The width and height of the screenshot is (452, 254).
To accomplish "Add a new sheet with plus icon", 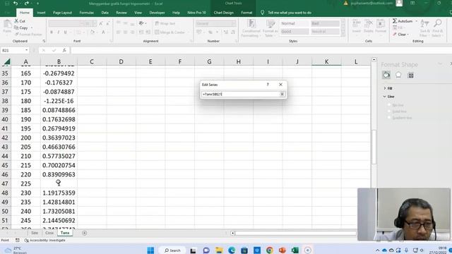I will pyautogui.click(x=85, y=233).
